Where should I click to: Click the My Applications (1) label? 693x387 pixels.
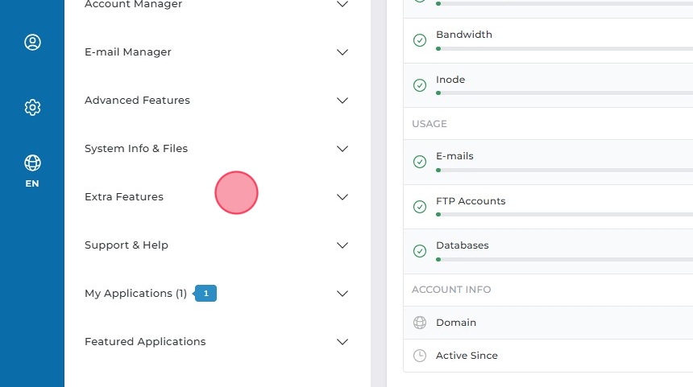(135, 294)
